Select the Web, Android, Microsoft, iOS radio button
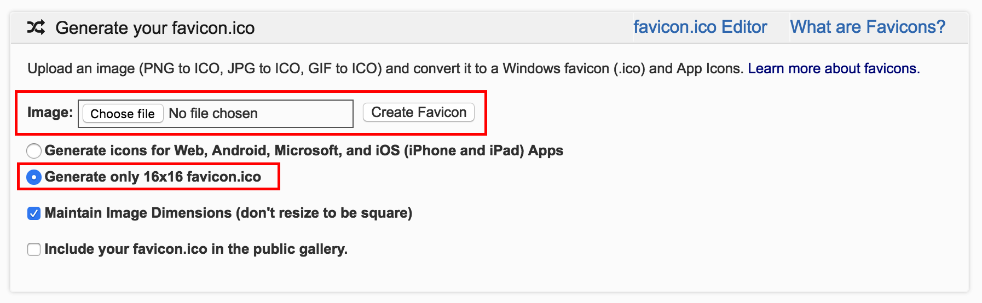The height and width of the screenshot is (303, 982). (34, 150)
